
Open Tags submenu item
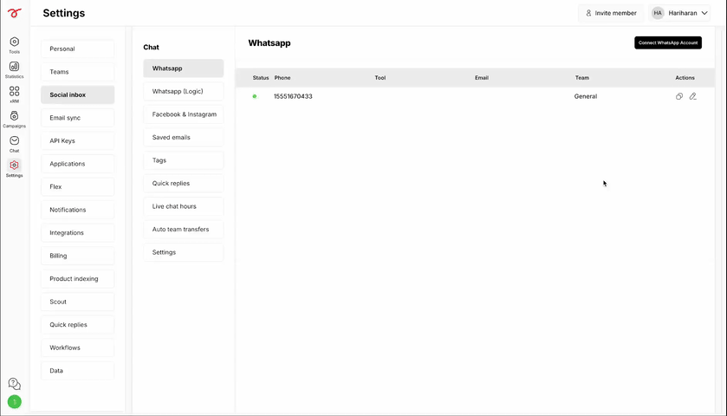point(183,160)
